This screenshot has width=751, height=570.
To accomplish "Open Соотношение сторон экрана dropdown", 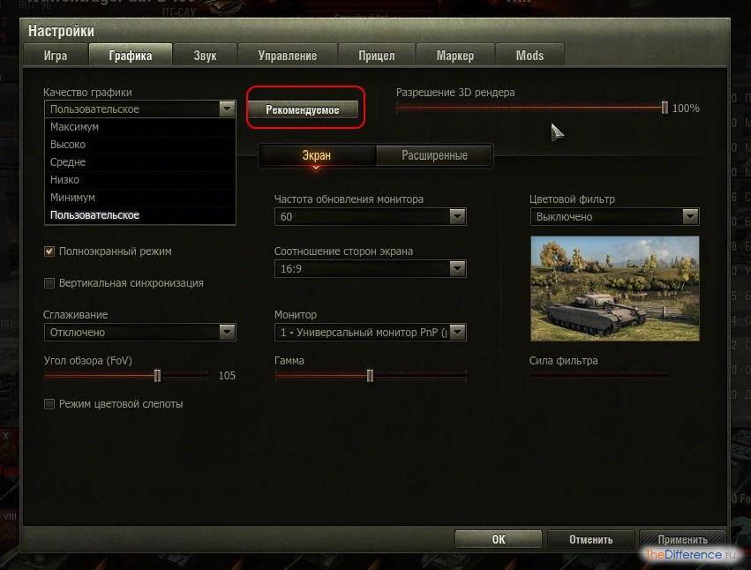I will [457, 269].
